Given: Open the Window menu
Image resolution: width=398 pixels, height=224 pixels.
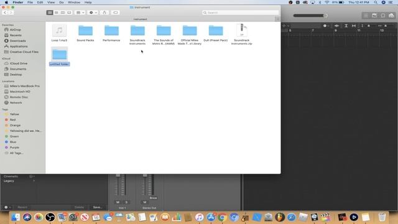Looking at the screenshot, I should tap(74, 2).
